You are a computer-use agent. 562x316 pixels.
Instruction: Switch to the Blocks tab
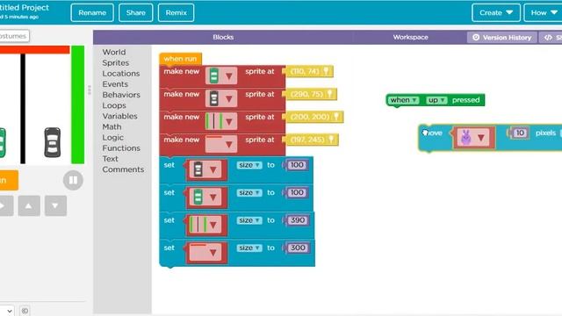(223, 37)
